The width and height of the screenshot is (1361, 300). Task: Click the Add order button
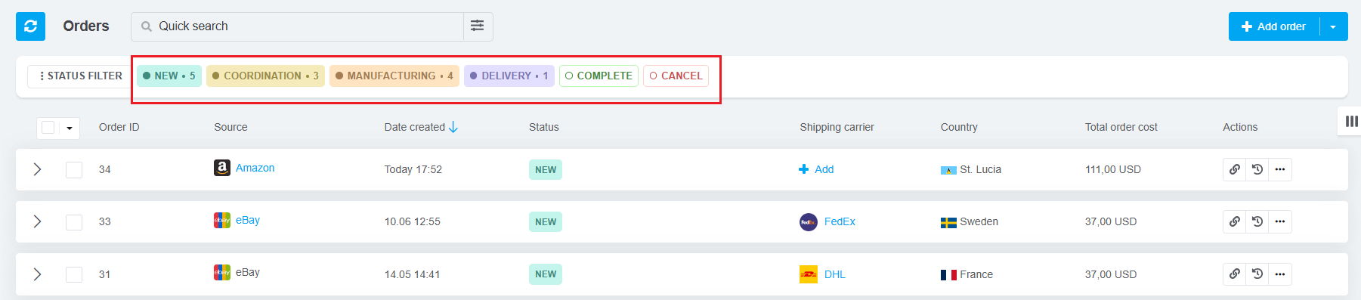(x=1274, y=26)
